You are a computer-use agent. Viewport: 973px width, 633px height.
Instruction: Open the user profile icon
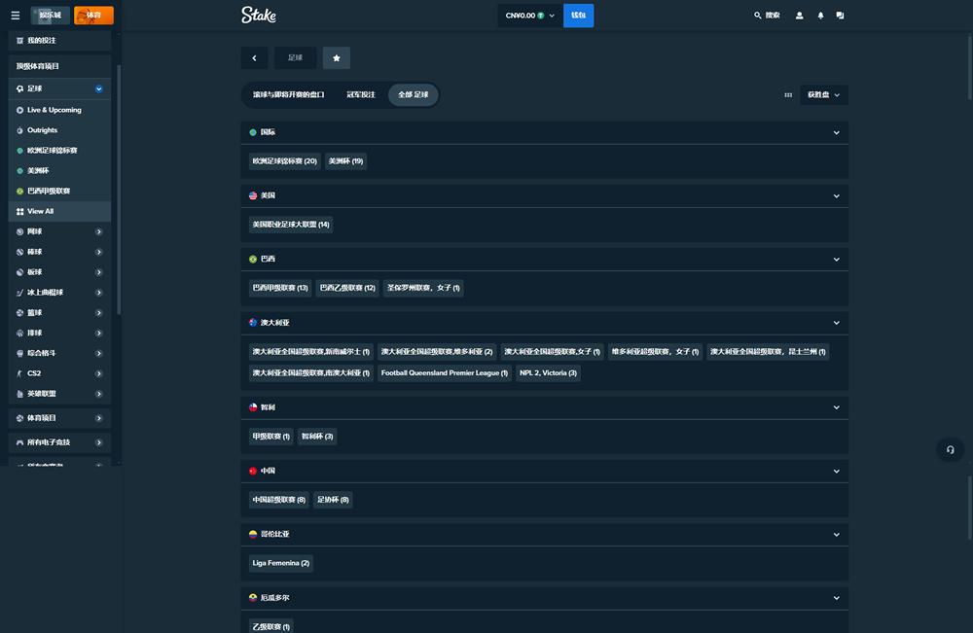point(799,16)
